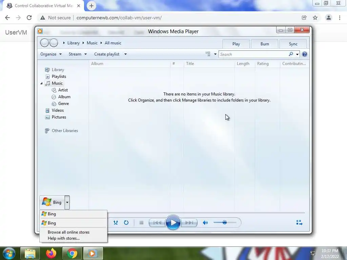Open the Stream menu
This screenshot has width=347, height=260.
[78, 54]
